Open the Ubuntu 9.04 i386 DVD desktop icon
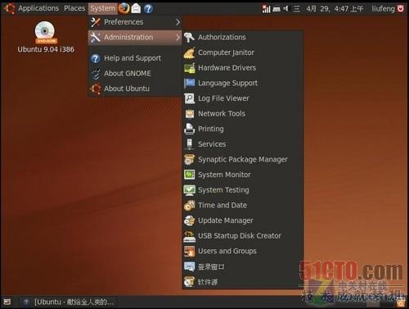 46,37
